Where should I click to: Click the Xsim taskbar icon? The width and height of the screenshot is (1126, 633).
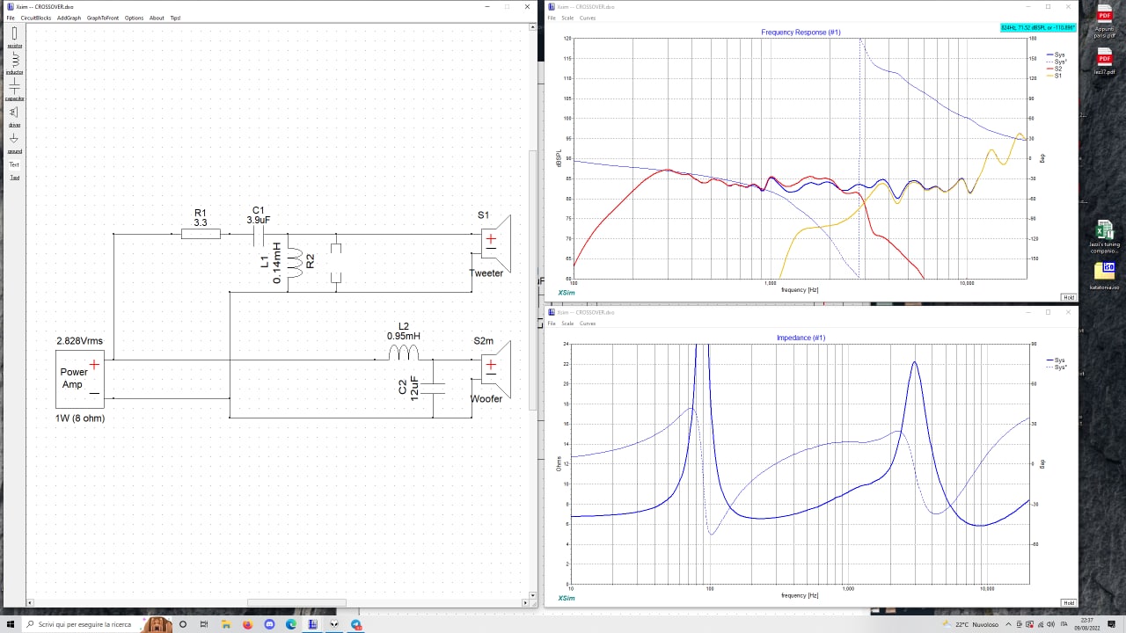coord(312,624)
